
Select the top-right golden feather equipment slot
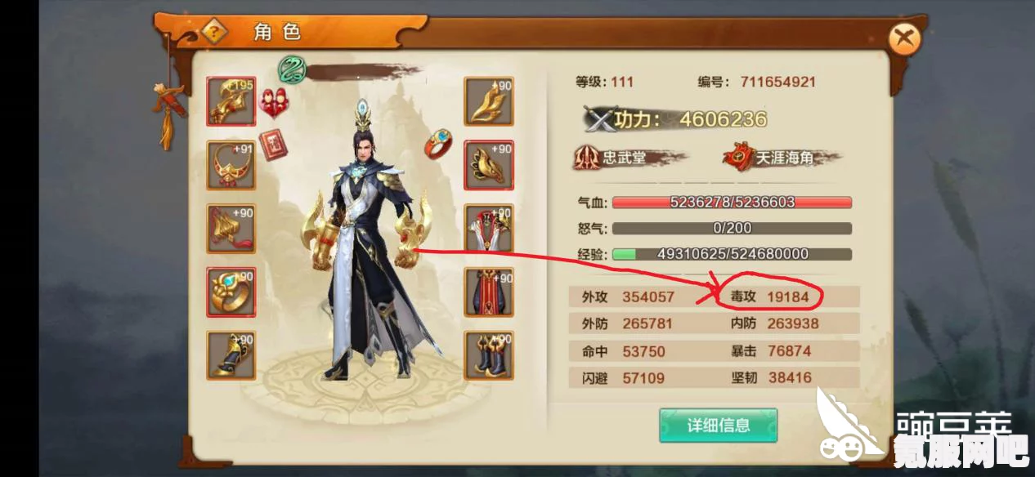(489, 101)
